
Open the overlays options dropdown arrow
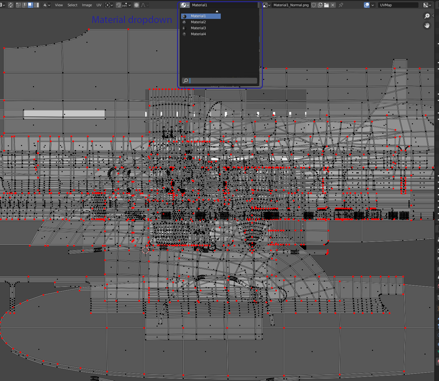pyautogui.click(x=373, y=5)
